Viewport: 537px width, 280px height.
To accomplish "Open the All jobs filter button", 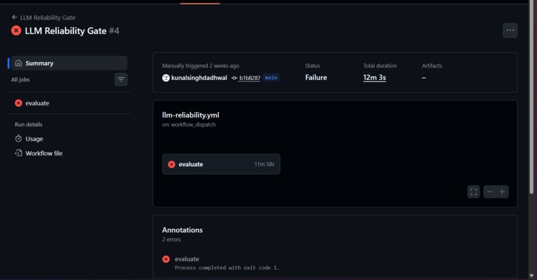I will click(121, 79).
